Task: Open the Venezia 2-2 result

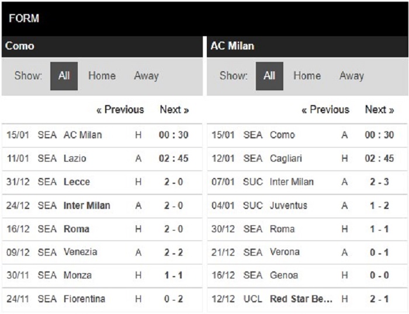Action: pyautogui.click(x=102, y=252)
